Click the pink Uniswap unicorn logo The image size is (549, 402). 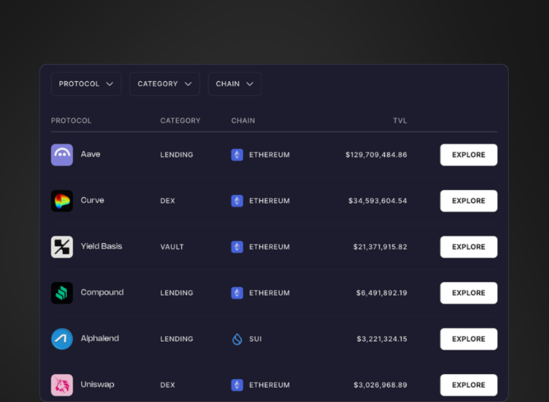click(62, 385)
